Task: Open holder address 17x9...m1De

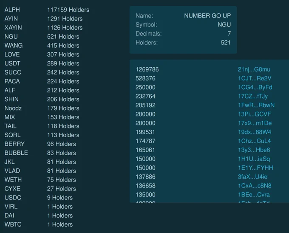Action: [255, 123]
